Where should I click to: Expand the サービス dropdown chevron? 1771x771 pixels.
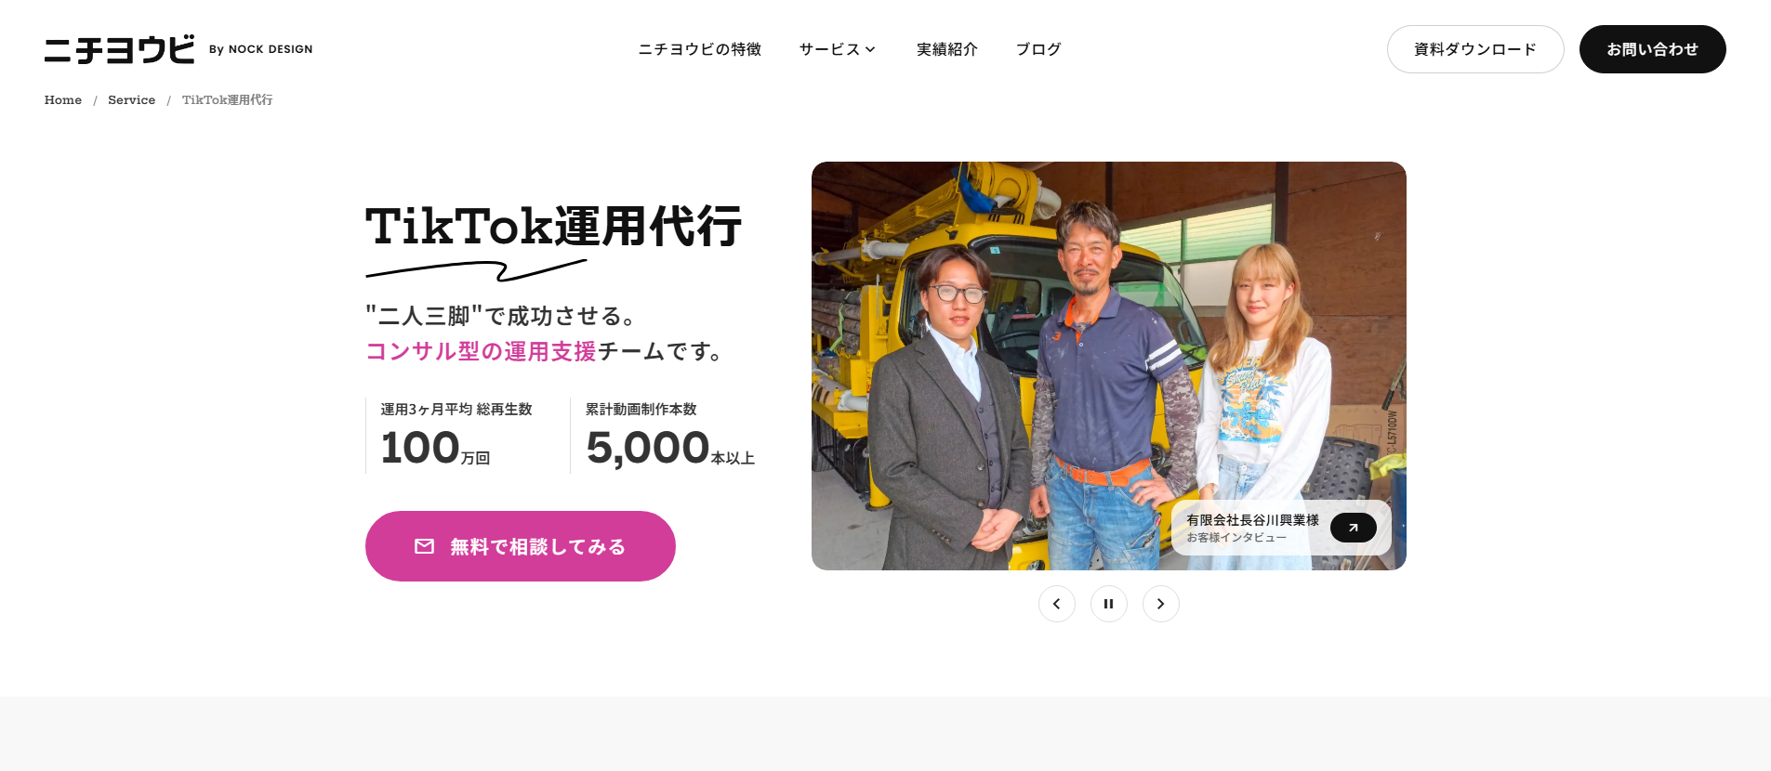pos(870,49)
